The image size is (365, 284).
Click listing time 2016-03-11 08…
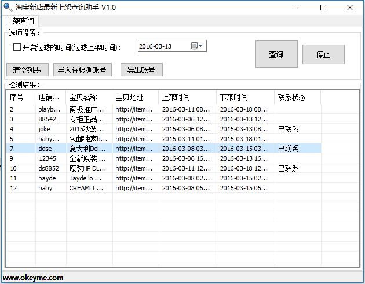186,109
